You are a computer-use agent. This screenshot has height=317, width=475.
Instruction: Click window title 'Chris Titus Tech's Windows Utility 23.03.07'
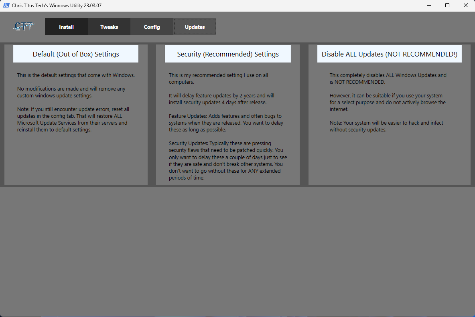pyautogui.click(x=57, y=6)
